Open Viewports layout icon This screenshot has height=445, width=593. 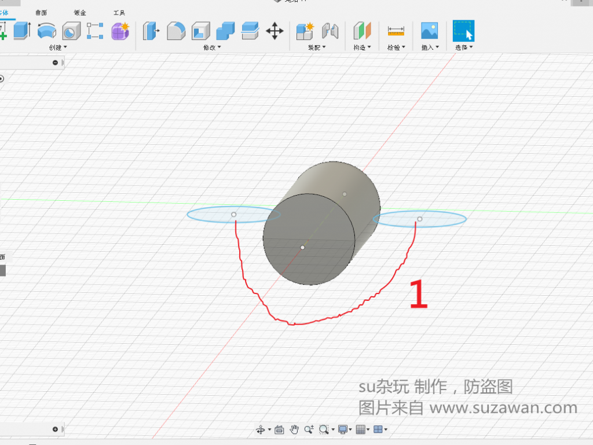point(378,429)
